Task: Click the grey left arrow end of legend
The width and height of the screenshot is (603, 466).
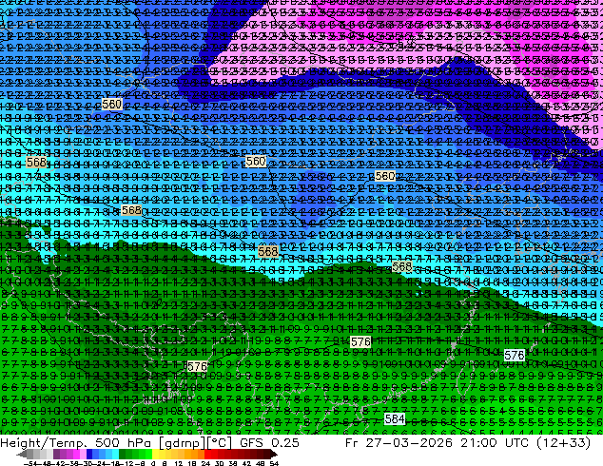Action: pos(22,454)
